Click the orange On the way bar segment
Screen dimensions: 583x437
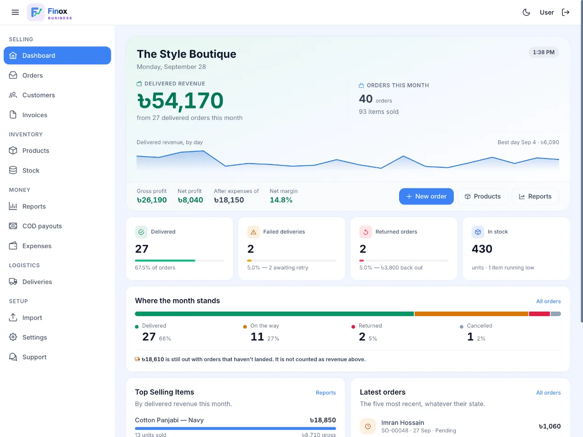[471, 314]
